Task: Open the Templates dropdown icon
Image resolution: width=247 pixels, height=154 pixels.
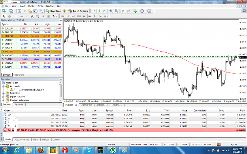Action: [x=150, y=11]
